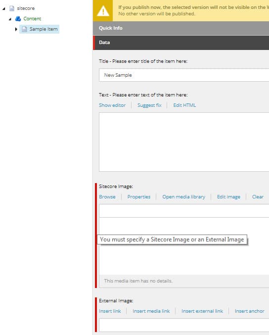The height and width of the screenshot is (335, 269).
Task: Open the Edit HTML link
Action: tap(184, 105)
